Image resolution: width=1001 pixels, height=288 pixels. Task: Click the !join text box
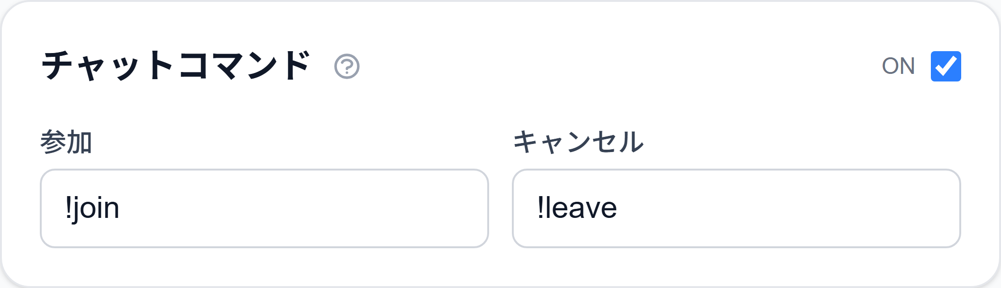point(264,208)
